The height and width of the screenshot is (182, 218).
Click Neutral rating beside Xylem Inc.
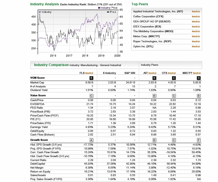tap(196, 46)
